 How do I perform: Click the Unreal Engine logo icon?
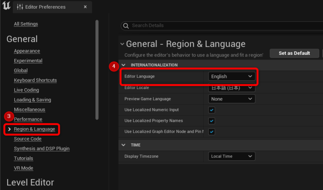point(6,6)
